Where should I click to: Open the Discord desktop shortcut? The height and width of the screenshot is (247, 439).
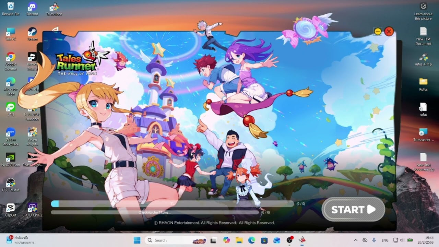tap(32, 9)
